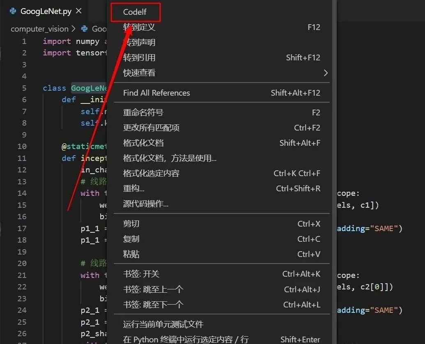Click Find All References entry
The width and height of the screenshot is (425, 344).
[221, 93]
